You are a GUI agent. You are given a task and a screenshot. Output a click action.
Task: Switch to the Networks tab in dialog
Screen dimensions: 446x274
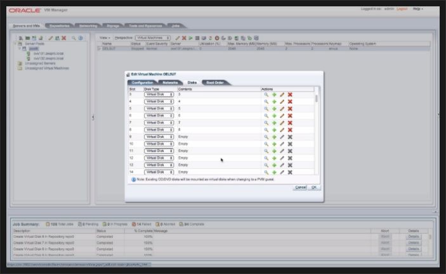(x=170, y=82)
